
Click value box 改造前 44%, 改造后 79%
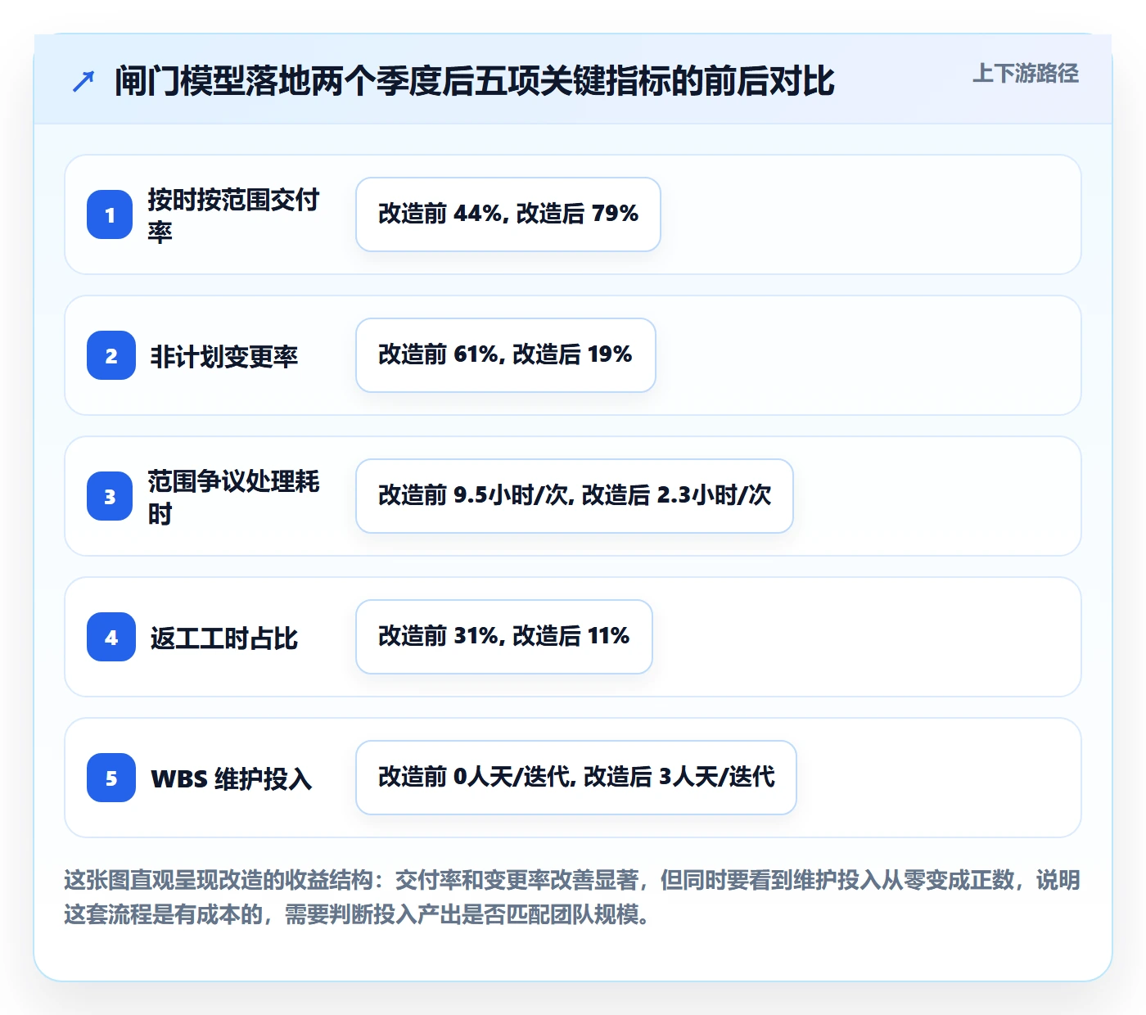tap(508, 214)
